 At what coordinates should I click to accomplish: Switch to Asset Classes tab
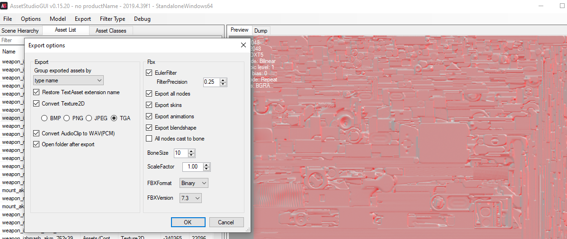[x=111, y=31]
